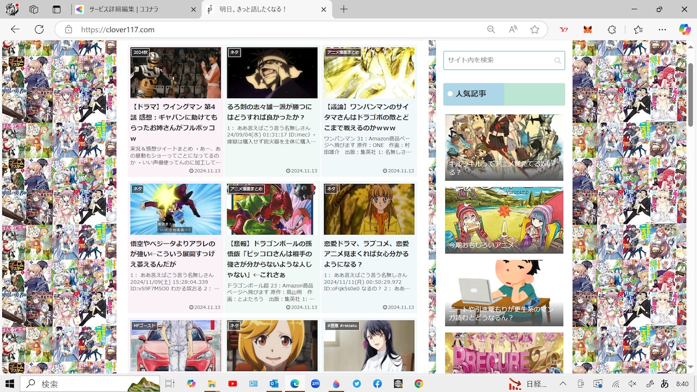The image size is (697, 392).
Task: Click the Windows taskbar 検索 box
Action: pyautogui.click(x=90, y=383)
